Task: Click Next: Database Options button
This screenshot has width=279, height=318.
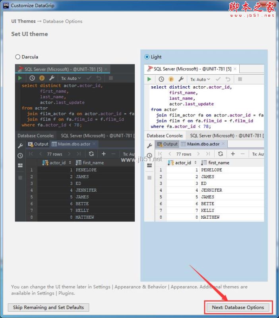Action: (238, 307)
